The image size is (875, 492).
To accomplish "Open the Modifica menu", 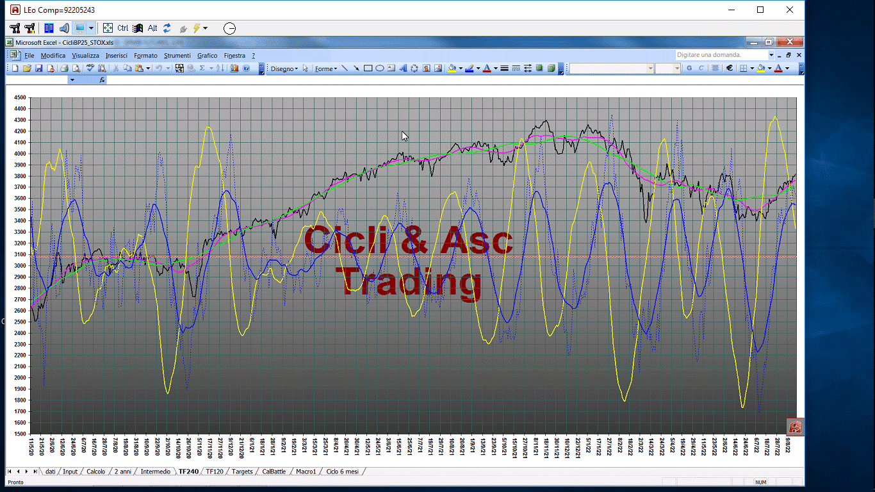I will point(53,56).
